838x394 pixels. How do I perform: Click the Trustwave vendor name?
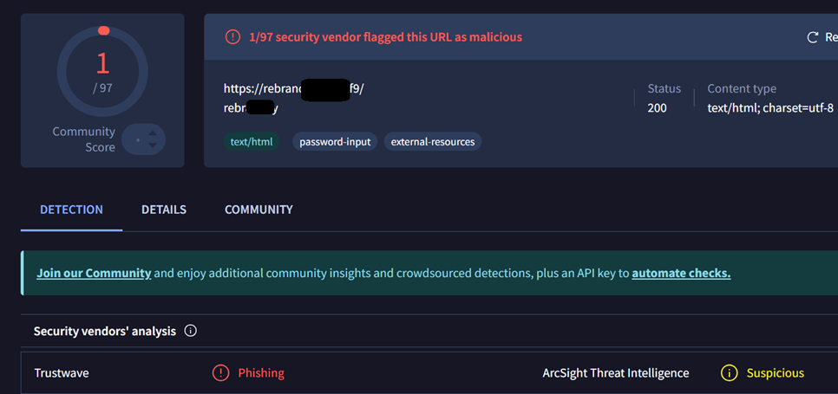pos(62,372)
